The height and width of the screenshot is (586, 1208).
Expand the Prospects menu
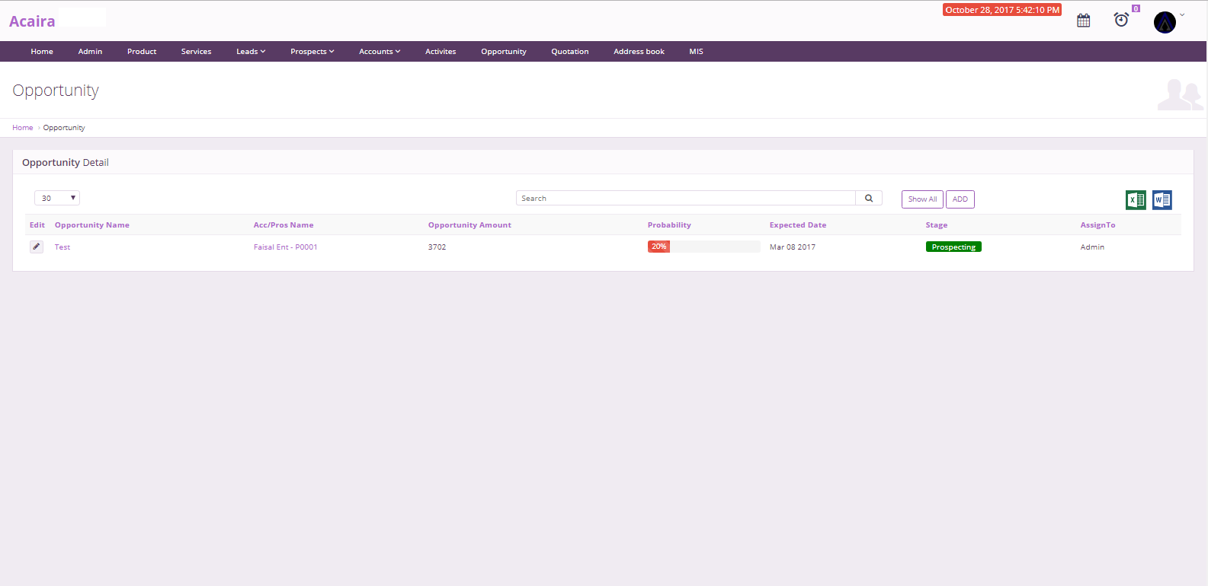[x=312, y=52]
